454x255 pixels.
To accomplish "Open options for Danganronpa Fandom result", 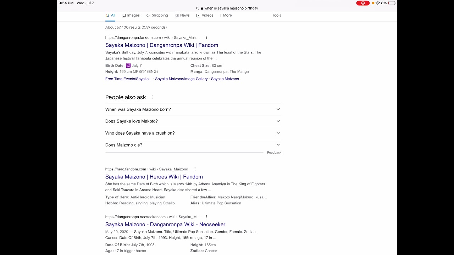I will (x=206, y=38).
